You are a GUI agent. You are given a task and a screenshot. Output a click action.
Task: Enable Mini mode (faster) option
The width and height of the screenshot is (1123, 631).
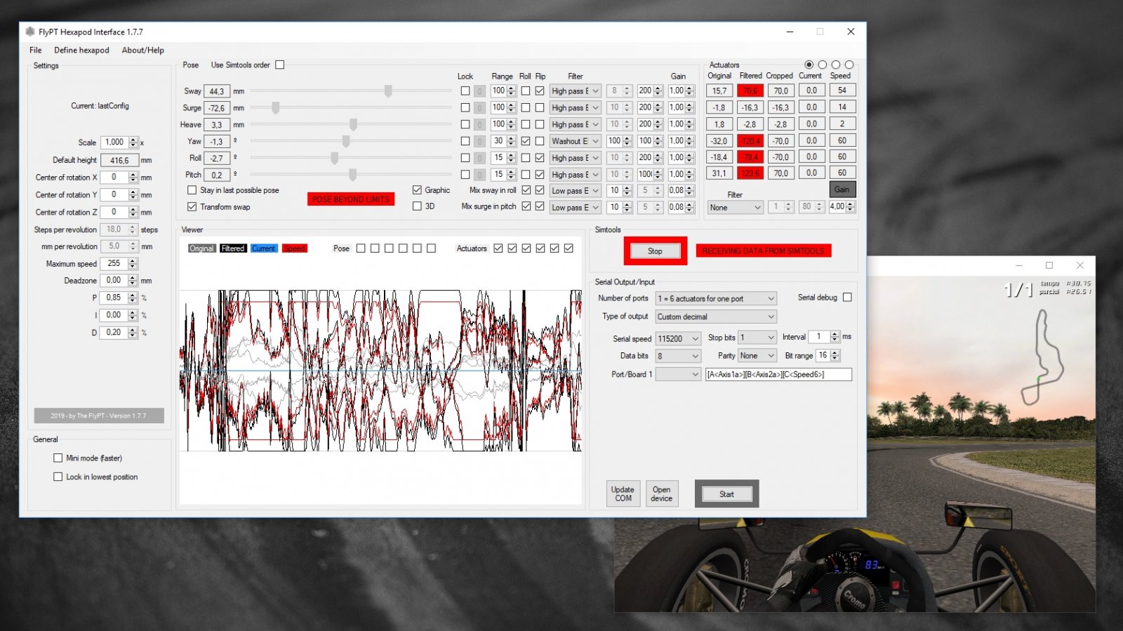pos(58,458)
